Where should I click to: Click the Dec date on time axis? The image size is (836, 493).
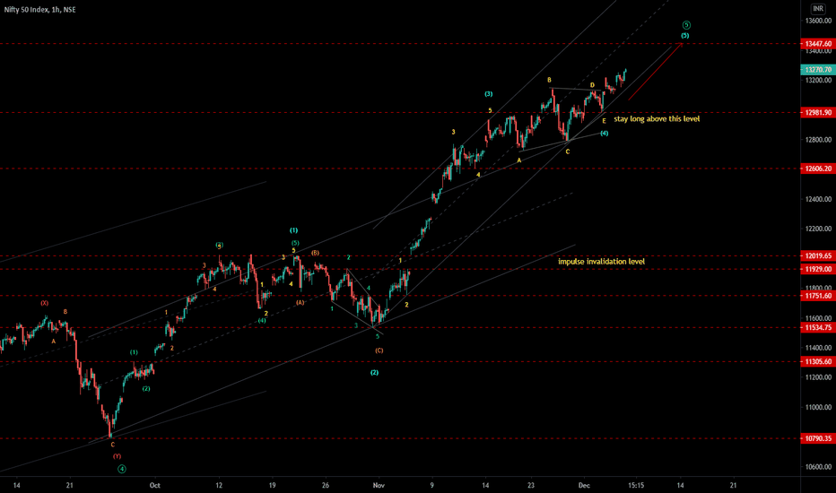point(584,486)
